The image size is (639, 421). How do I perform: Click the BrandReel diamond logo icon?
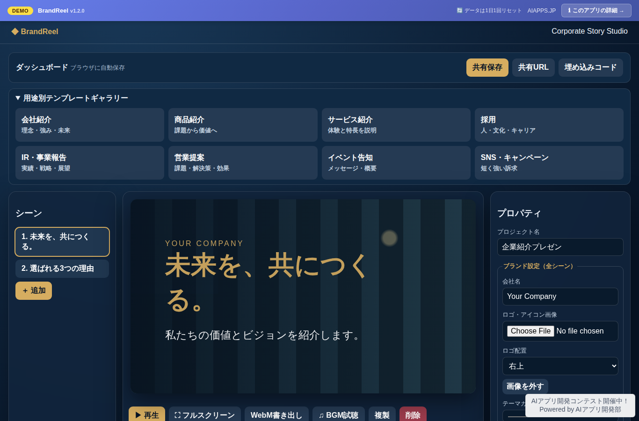click(x=15, y=31)
